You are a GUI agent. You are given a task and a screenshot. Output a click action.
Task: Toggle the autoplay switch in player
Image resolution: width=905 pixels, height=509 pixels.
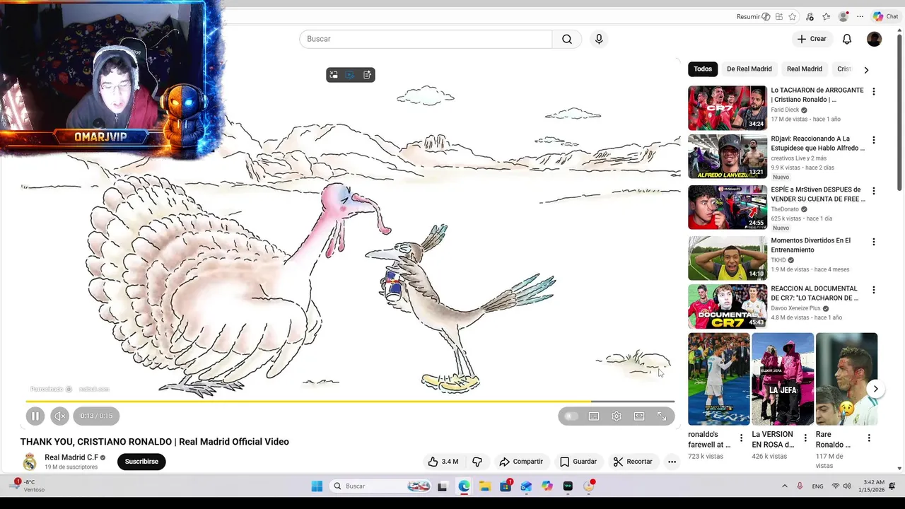point(571,416)
